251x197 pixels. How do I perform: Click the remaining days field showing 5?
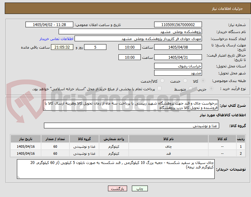95,47
